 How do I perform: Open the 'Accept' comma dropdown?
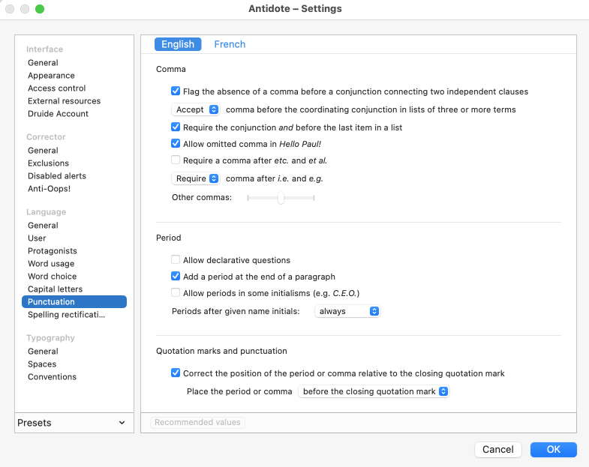[196, 109]
